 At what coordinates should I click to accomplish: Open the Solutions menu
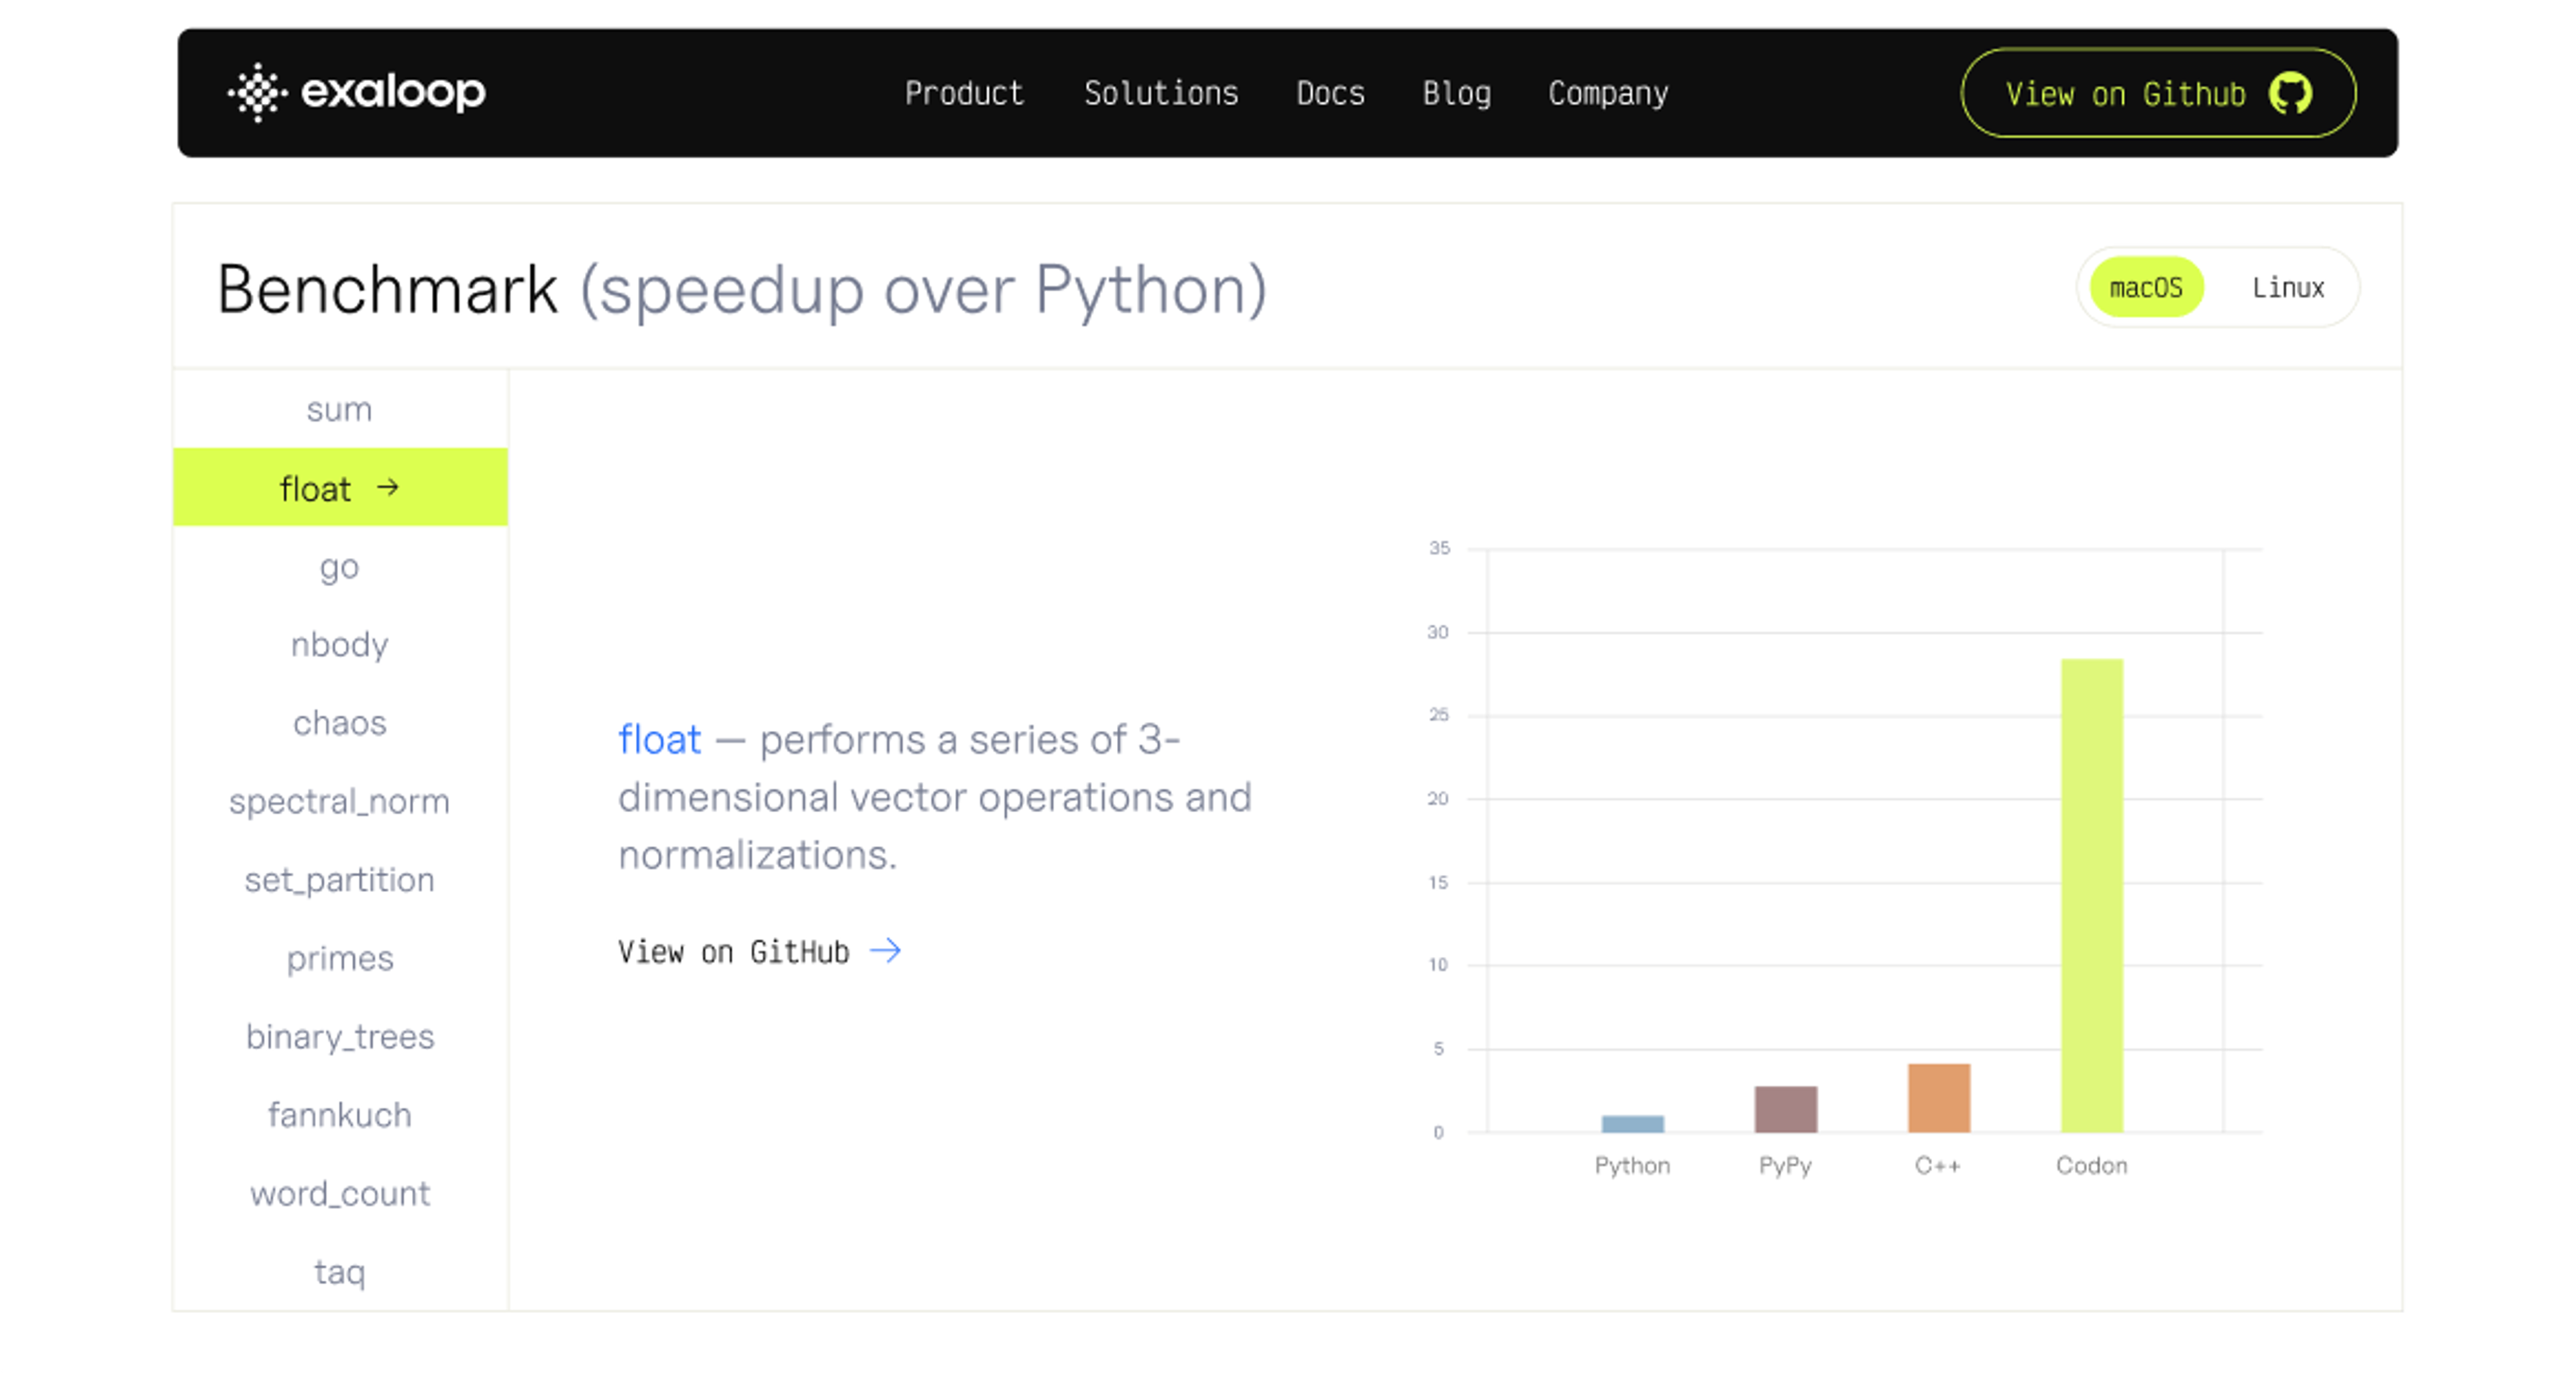pos(1161,93)
